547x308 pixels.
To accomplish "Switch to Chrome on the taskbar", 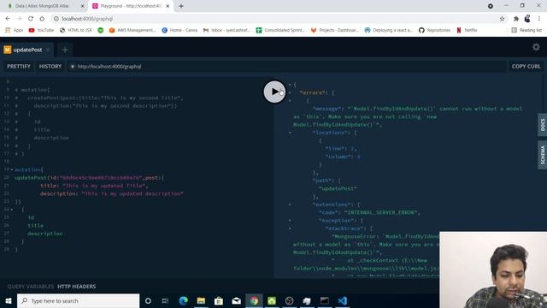I will [x=254, y=300].
